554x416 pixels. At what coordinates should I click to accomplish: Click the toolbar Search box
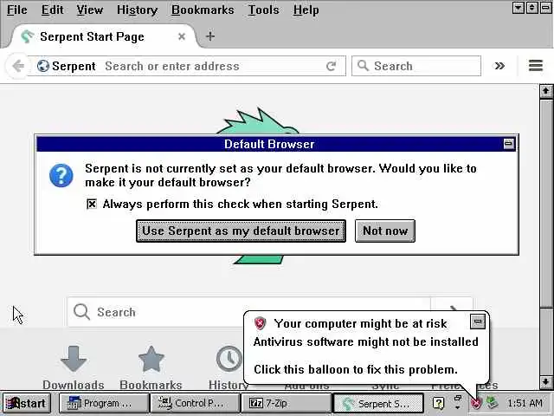coord(416,66)
